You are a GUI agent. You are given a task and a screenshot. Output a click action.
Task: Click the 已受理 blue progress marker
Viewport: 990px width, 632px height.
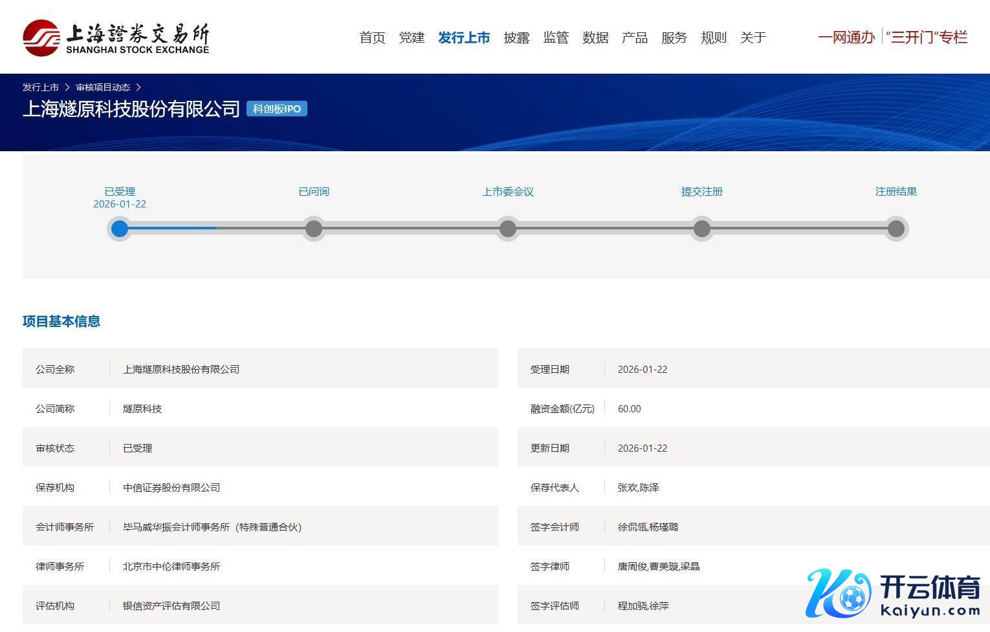pos(120,229)
